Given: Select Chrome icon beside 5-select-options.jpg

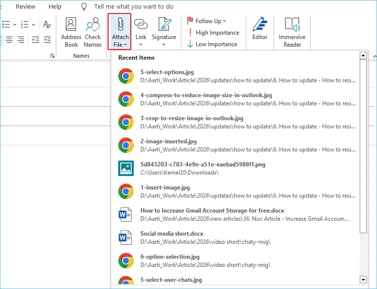Looking at the screenshot, I should 126,76.
